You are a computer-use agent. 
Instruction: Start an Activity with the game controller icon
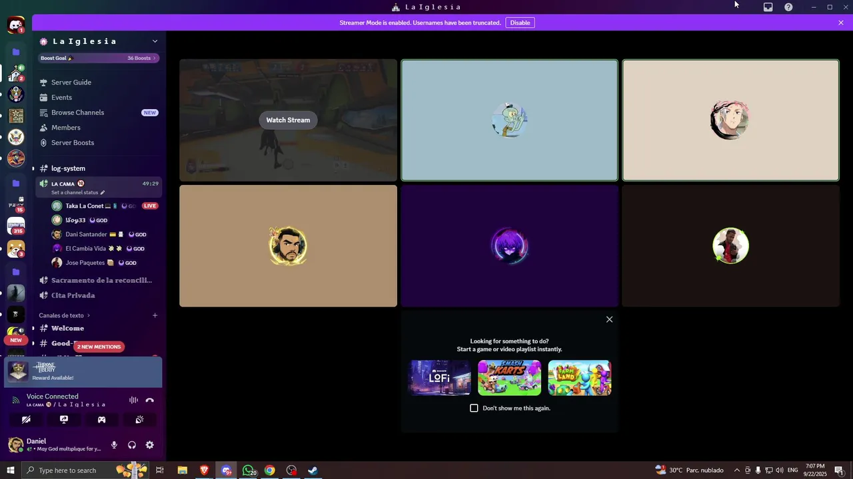102,420
